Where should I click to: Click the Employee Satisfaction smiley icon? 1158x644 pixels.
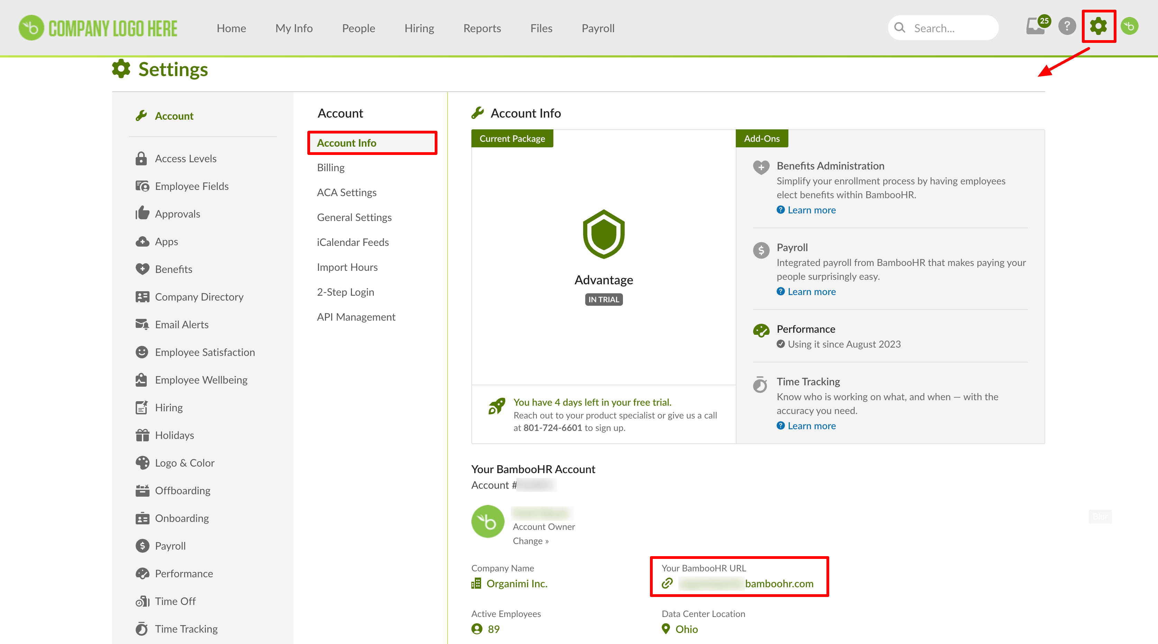coord(142,352)
